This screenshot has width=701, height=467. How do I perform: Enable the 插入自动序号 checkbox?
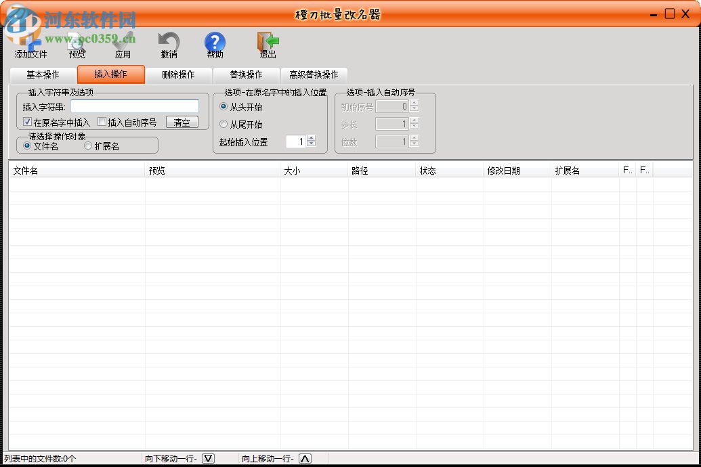click(102, 122)
